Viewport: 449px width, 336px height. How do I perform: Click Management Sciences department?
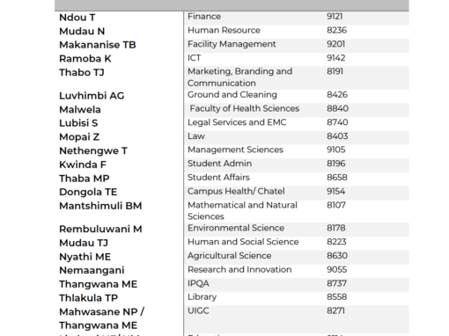(235, 150)
